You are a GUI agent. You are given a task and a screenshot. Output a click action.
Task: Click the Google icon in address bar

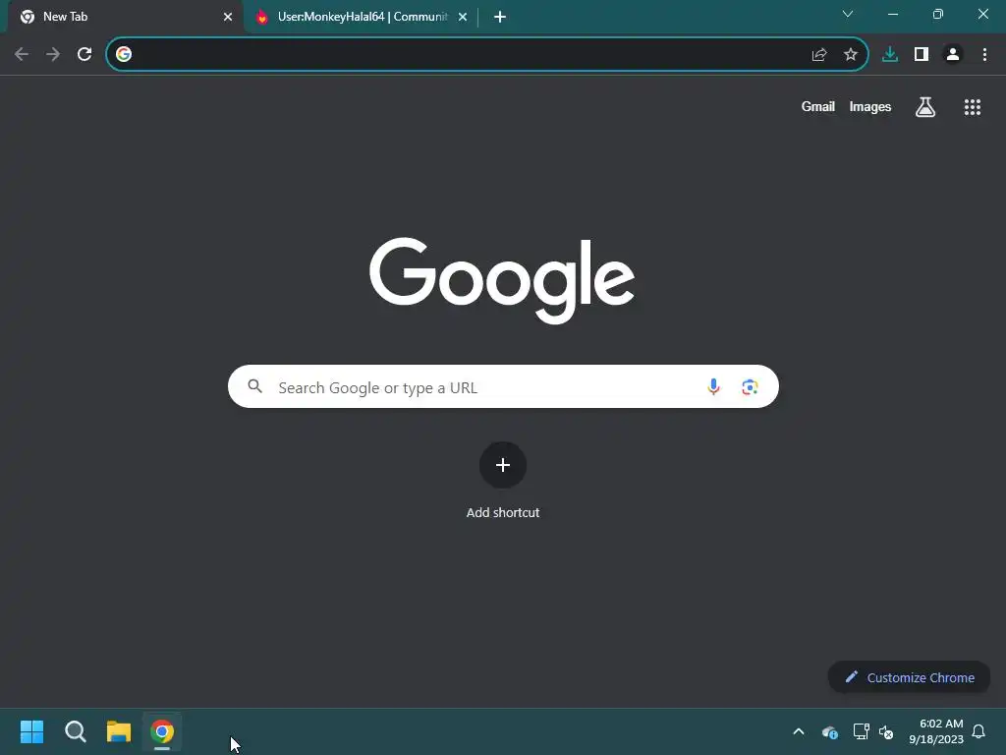click(124, 55)
